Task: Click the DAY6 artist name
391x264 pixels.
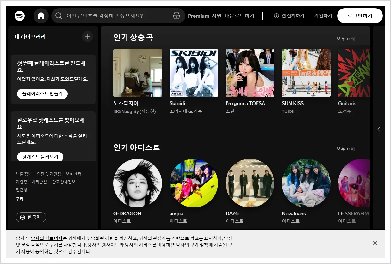Action: pos(232,213)
